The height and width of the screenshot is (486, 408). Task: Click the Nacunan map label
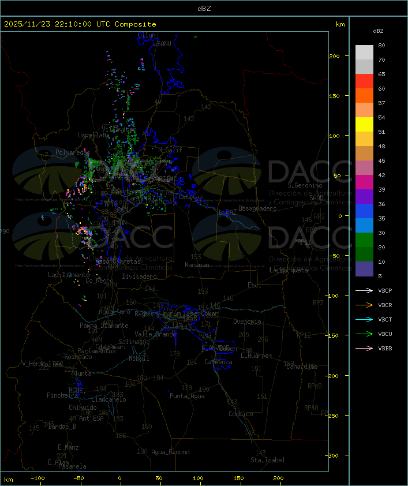click(x=197, y=265)
